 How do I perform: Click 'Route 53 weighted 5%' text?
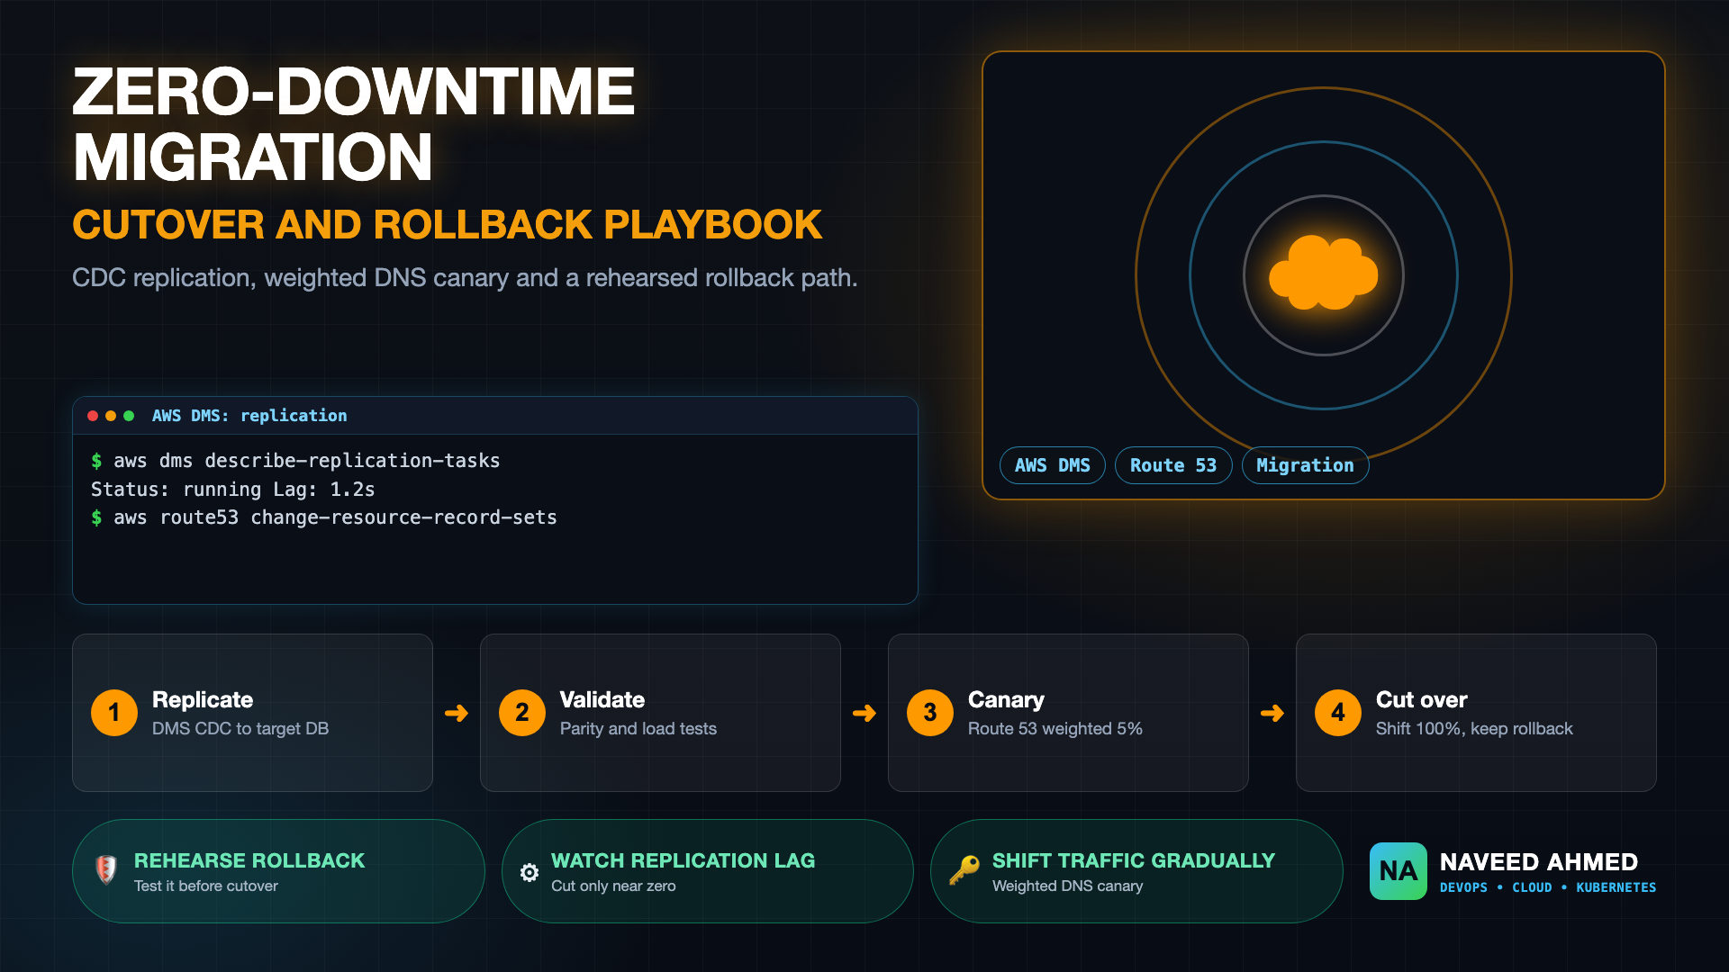click(1055, 728)
